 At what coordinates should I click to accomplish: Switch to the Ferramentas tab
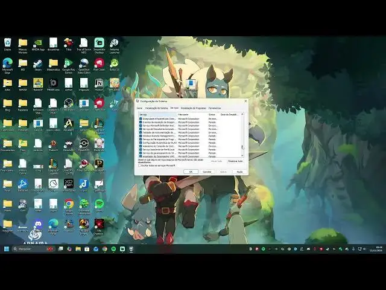tap(215, 108)
